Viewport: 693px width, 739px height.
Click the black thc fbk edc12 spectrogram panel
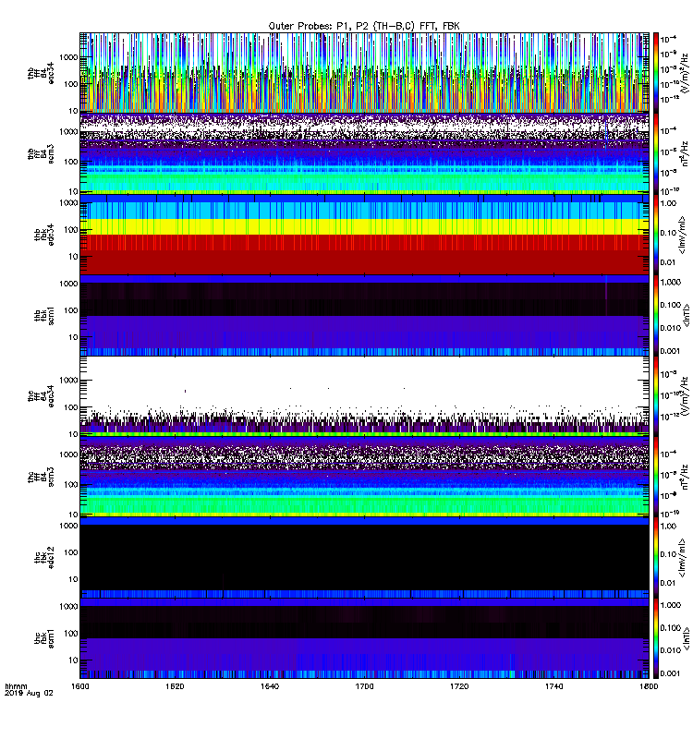(x=364, y=557)
